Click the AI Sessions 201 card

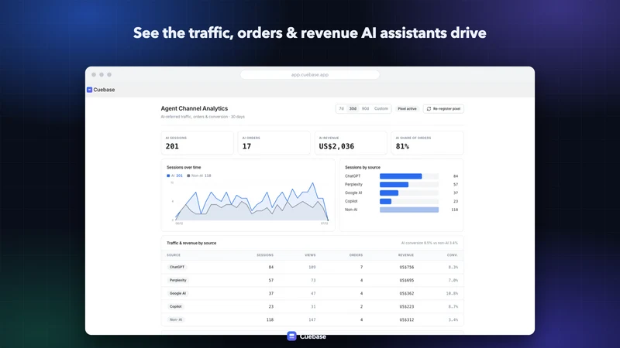[x=197, y=143]
